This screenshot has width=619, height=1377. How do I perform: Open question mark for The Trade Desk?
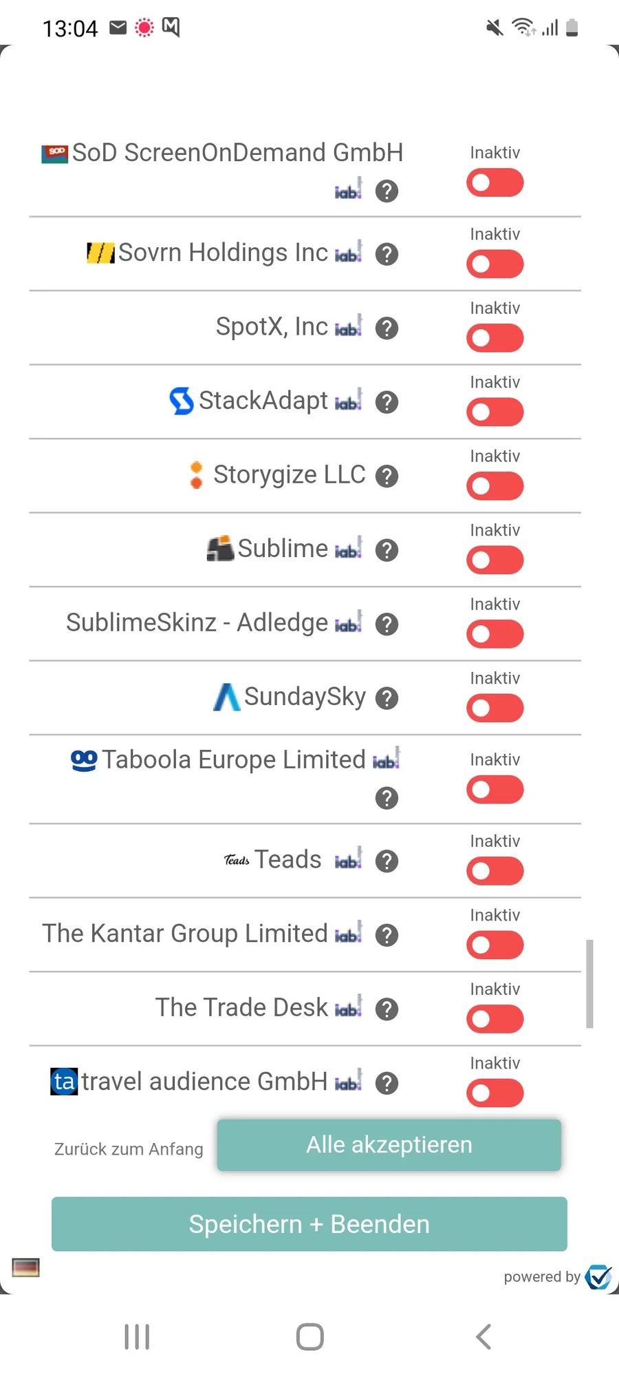coord(387,1009)
